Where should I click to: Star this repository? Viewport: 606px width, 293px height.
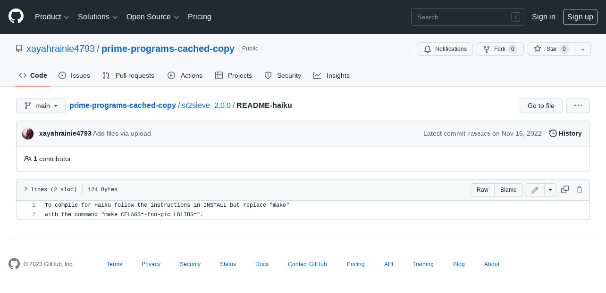[x=551, y=49]
